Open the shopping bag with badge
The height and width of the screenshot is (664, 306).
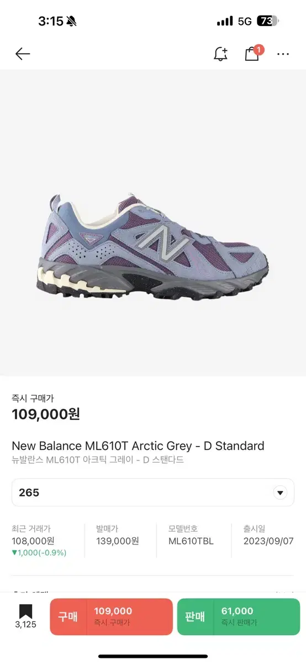point(254,53)
